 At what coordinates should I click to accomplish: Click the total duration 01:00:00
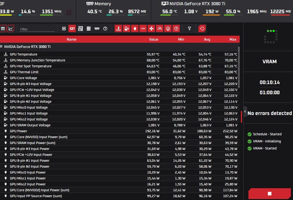coord(270,92)
